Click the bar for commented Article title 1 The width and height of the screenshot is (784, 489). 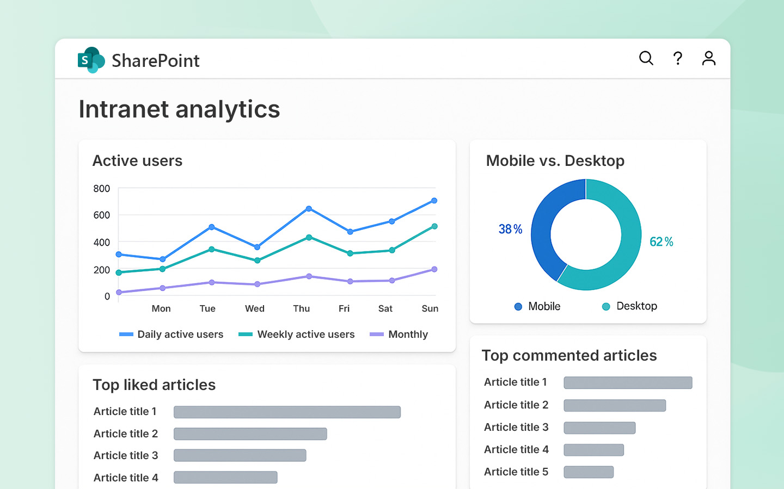coord(628,383)
